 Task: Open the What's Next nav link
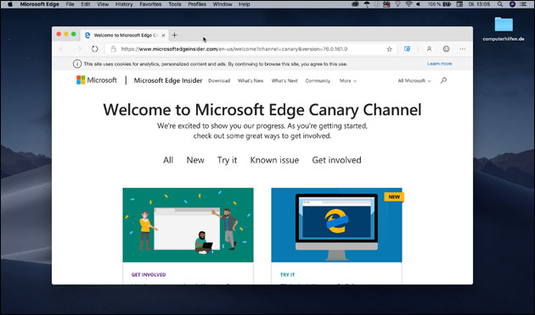(284, 80)
